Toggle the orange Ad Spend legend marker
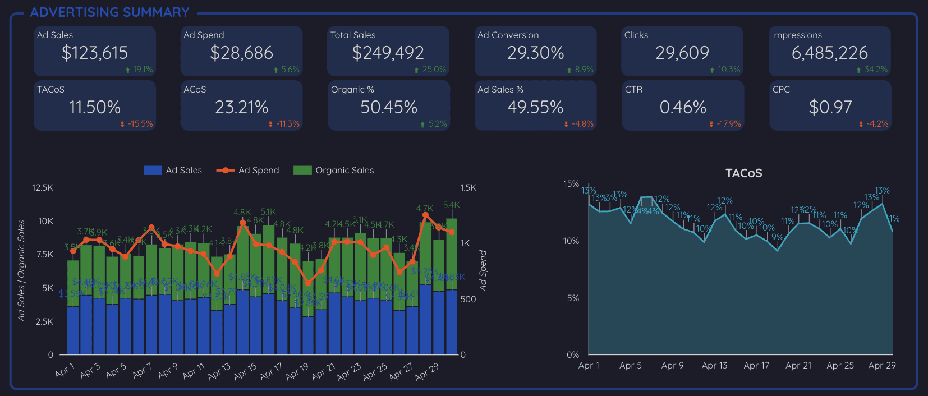This screenshot has width=928, height=396. coord(226,171)
